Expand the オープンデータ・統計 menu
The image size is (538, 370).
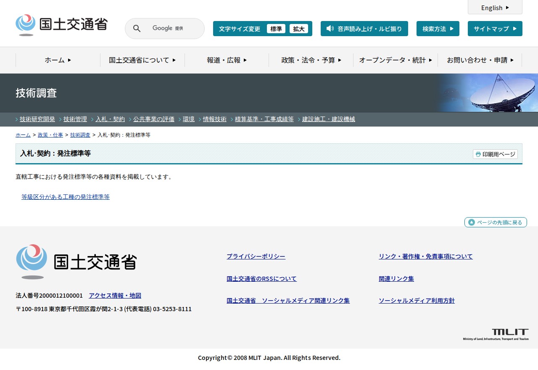click(x=395, y=60)
